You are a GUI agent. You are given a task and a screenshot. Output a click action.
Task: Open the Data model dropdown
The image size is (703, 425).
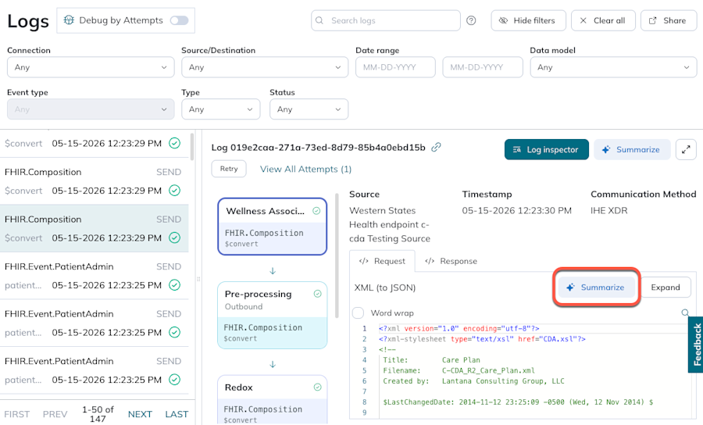[x=613, y=67]
